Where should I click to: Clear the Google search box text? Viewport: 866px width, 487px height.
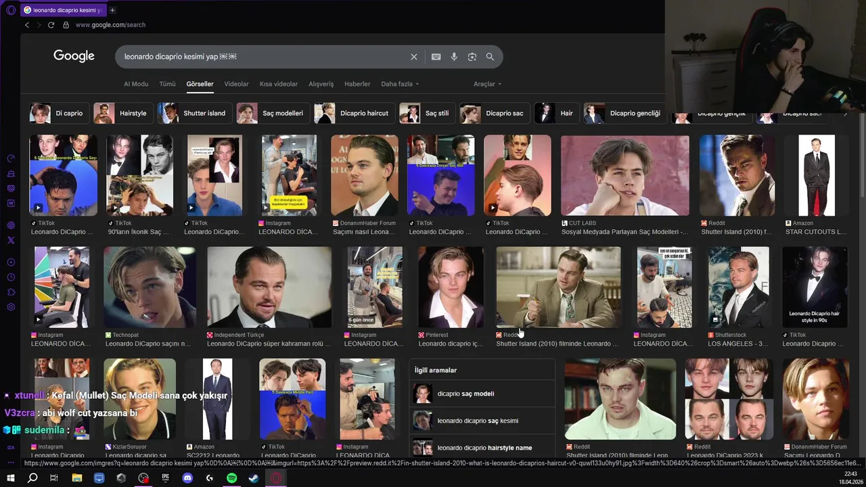click(x=414, y=57)
